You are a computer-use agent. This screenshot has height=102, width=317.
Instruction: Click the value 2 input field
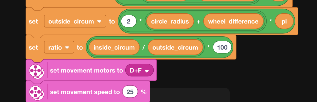point(128,21)
